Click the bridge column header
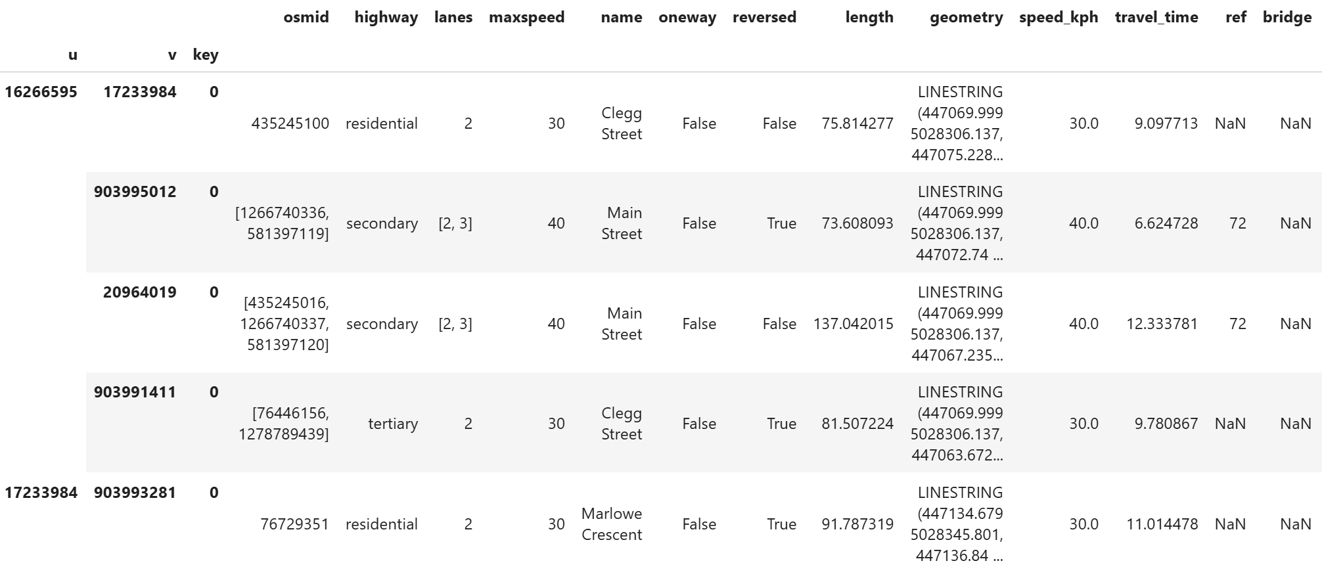The height and width of the screenshot is (582, 1322). coord(1287,17)
